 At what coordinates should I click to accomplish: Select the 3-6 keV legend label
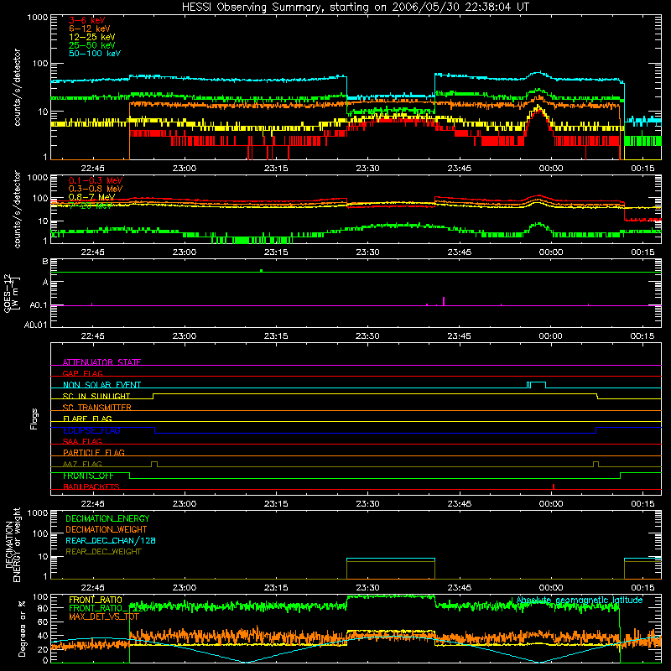(x=86, y=20)
